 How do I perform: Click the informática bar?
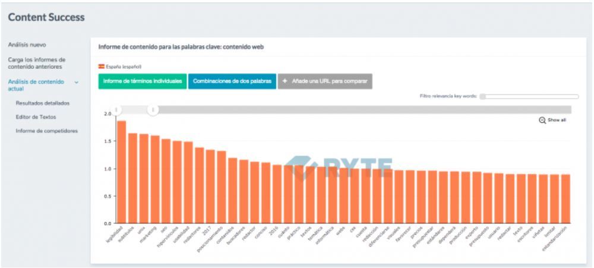pos(333,195)
